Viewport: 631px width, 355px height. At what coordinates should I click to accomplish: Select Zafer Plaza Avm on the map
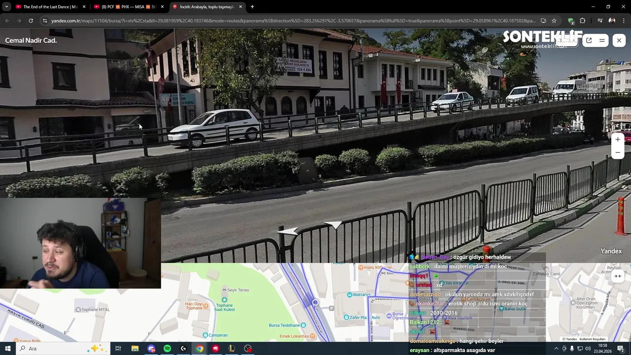pos(362,318)
